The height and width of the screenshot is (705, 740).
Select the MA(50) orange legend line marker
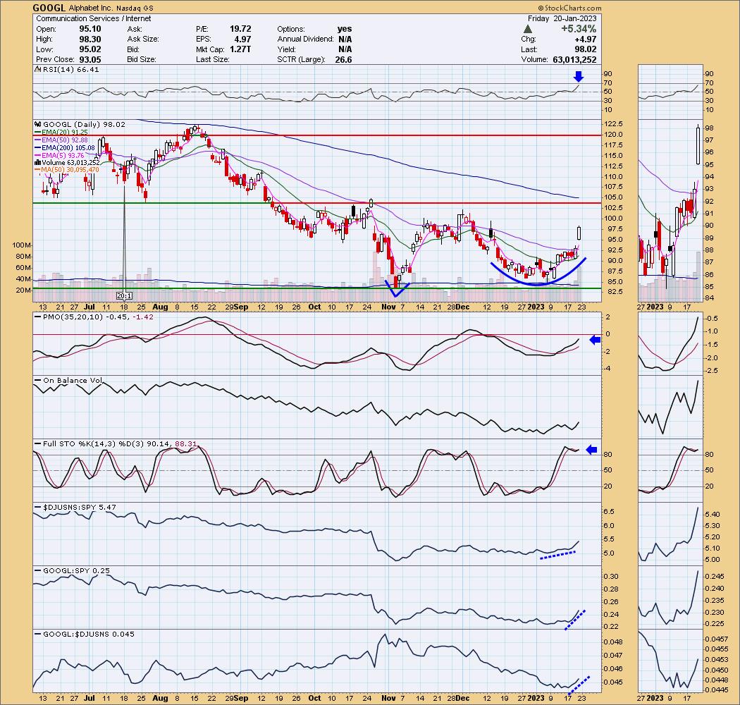(38, 170)
